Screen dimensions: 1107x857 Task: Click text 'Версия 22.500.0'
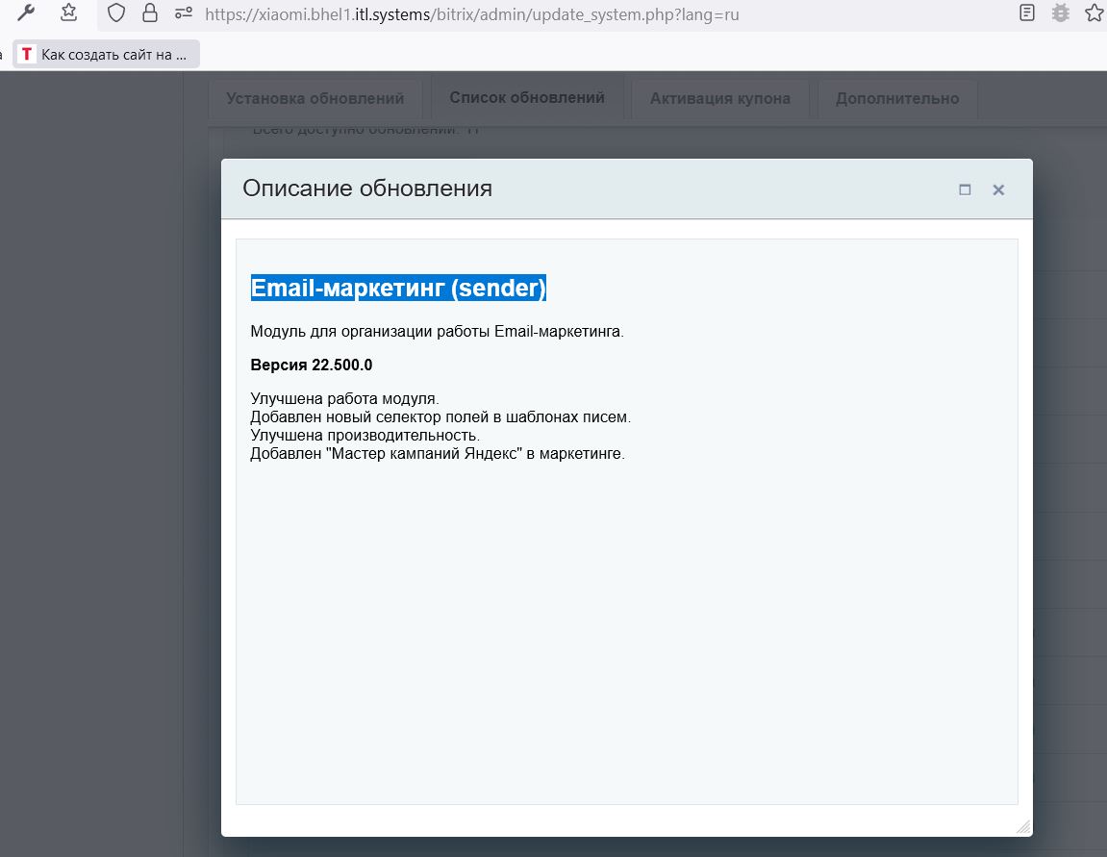pyautogui.click(x=312, y=365)
